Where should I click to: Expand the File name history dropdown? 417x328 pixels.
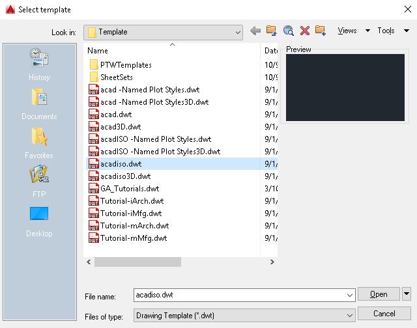tap(350, 295)
